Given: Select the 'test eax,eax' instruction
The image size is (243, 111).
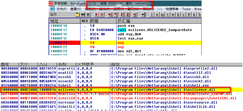Looking at the screenshot, I should [130, 39].
